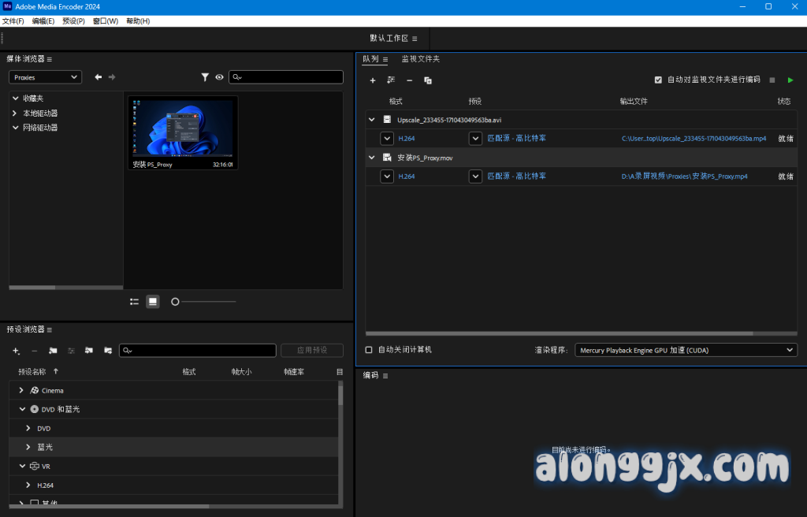Click the add source plus icon in queue panel

373,80
